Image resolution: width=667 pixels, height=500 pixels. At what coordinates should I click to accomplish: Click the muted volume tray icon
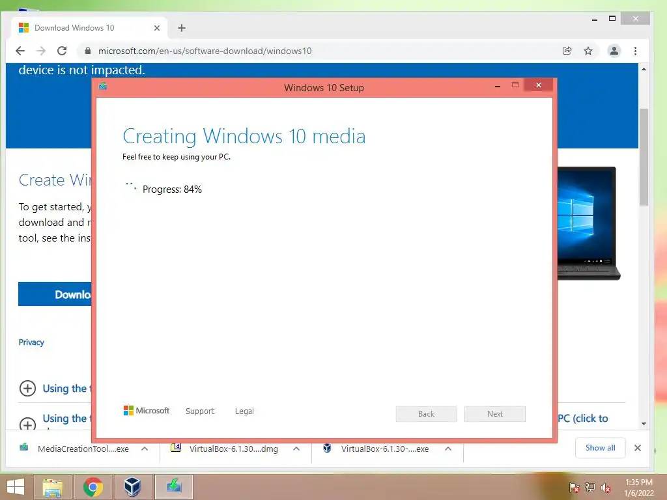click(x=606, y=487)
